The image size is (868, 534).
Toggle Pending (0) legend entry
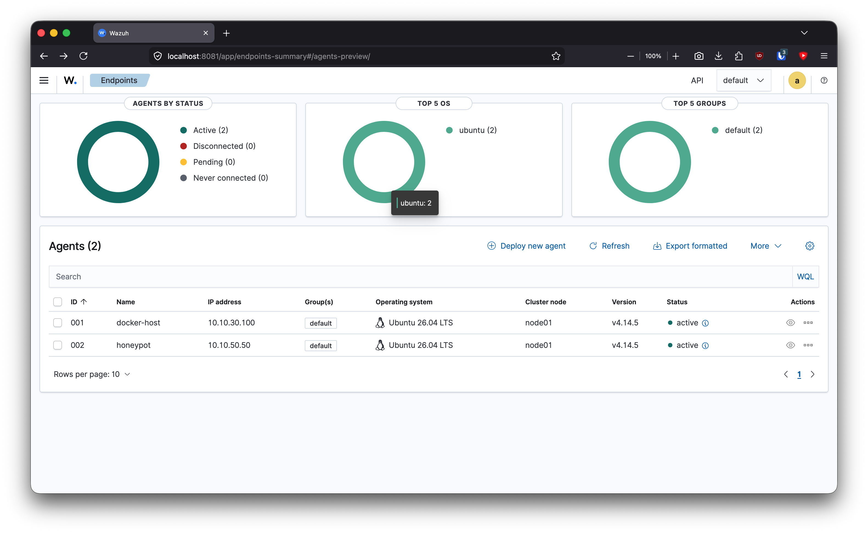click(208, 162)
